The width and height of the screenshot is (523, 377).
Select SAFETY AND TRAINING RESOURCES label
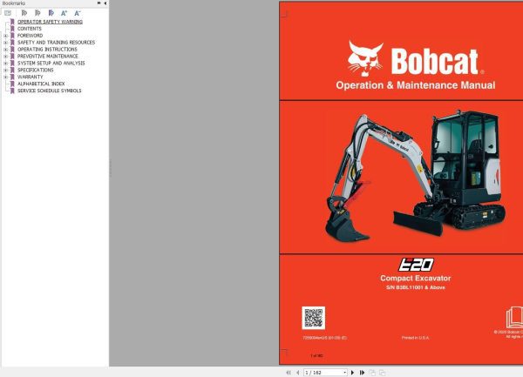pyautogui.click(x=56, y=43)
